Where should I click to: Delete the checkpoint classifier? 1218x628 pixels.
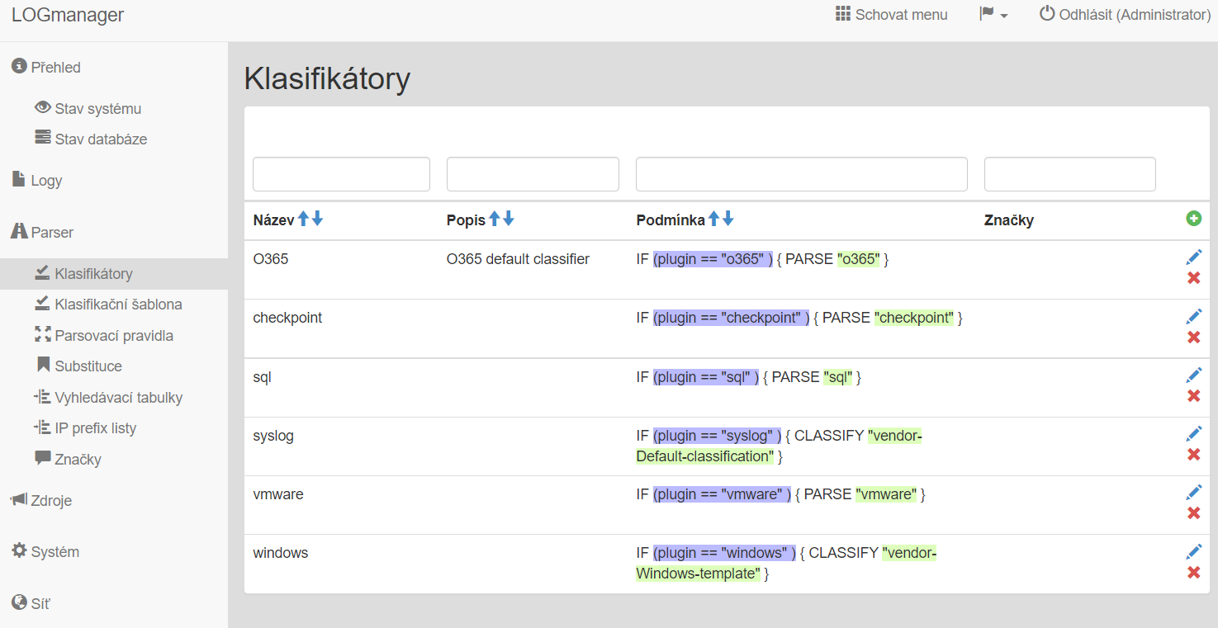tap(1193, 337)
